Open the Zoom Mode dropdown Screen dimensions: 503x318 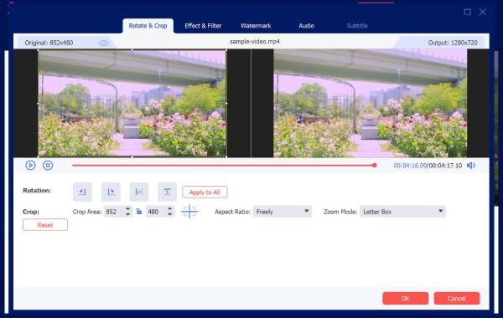pyautogui.click(x=402, y=212)
